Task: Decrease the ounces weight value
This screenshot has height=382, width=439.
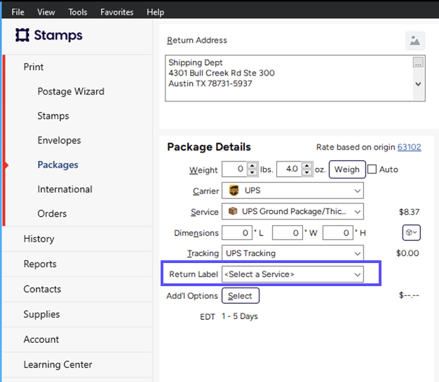Action: 307,172
